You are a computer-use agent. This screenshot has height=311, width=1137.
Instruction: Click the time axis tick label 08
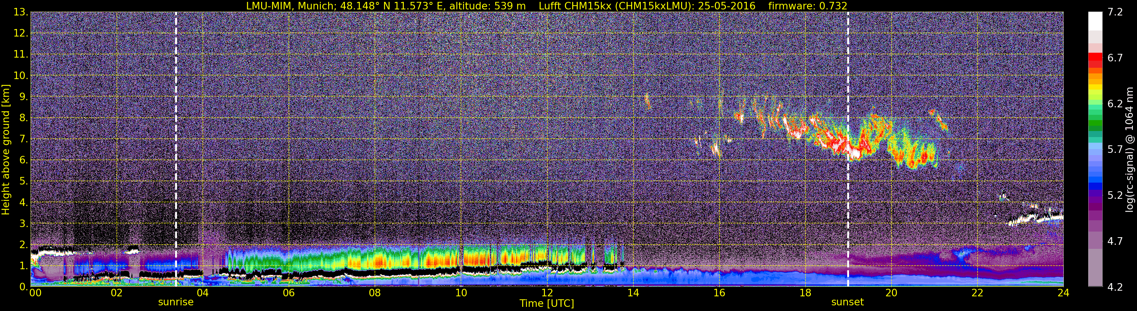pos(375,293)
